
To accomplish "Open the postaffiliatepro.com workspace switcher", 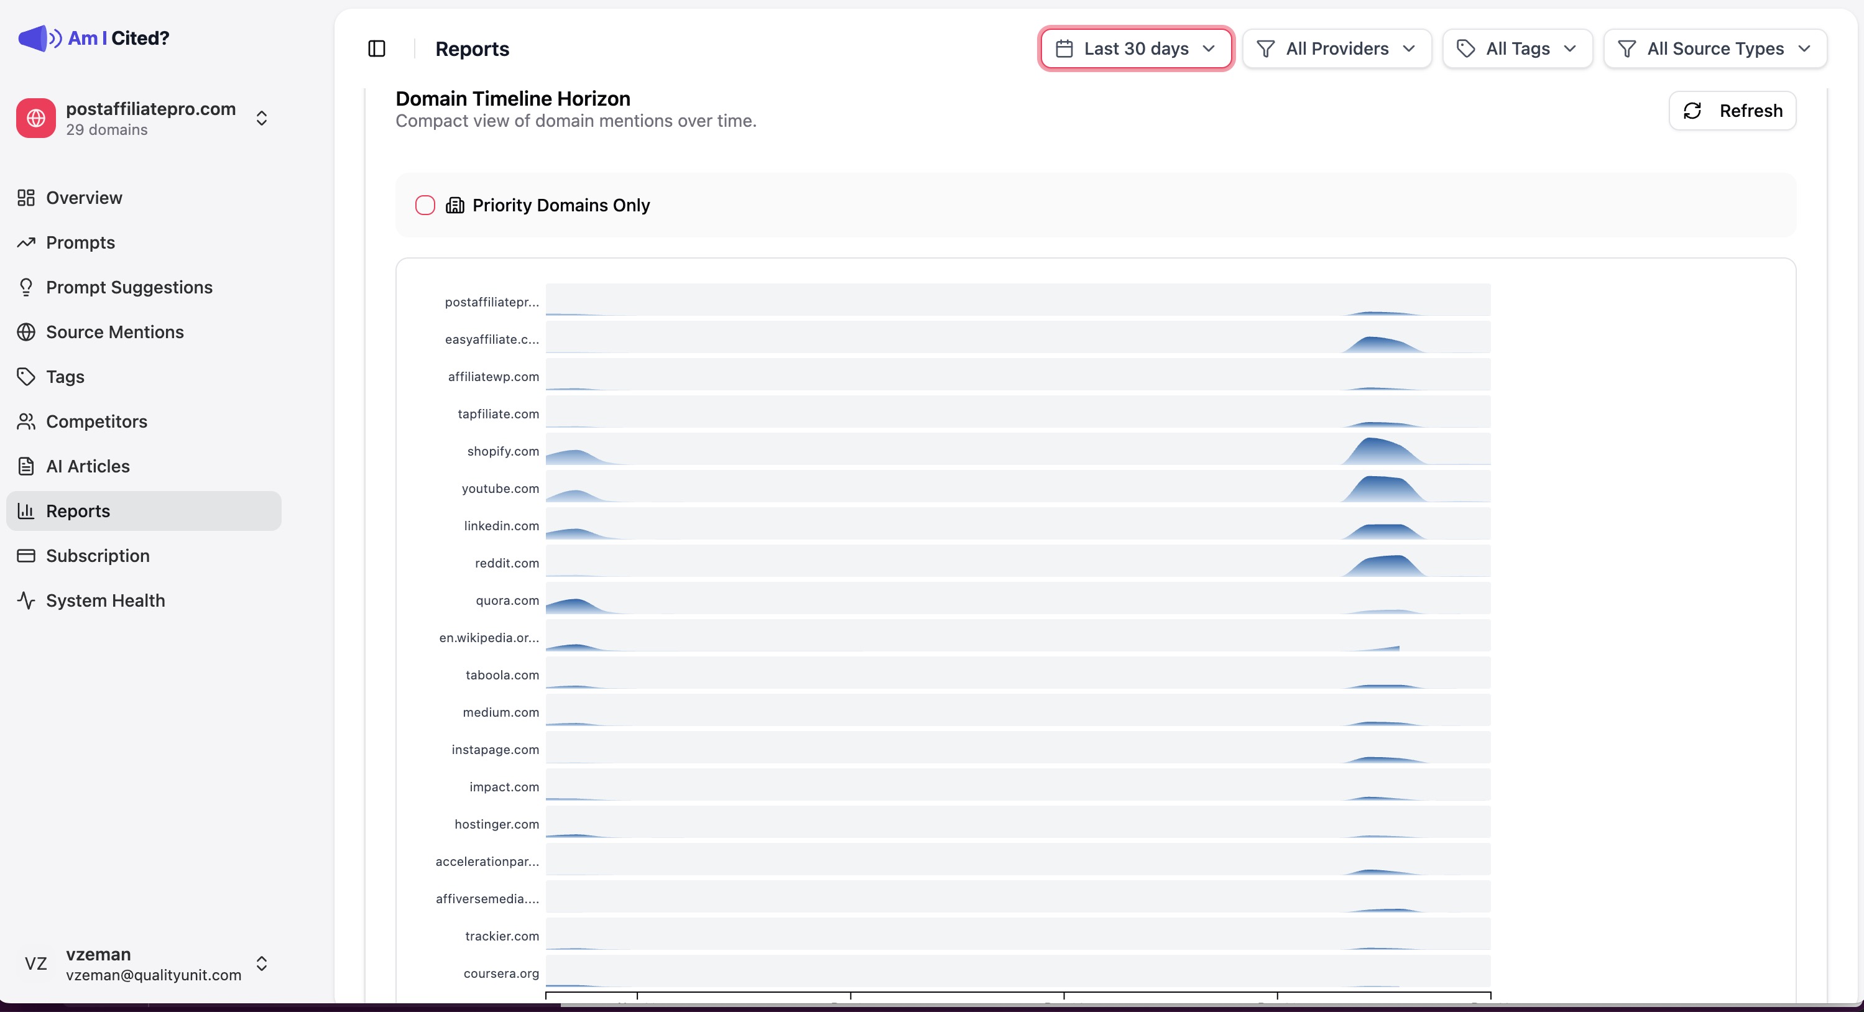I will (261, 118).
